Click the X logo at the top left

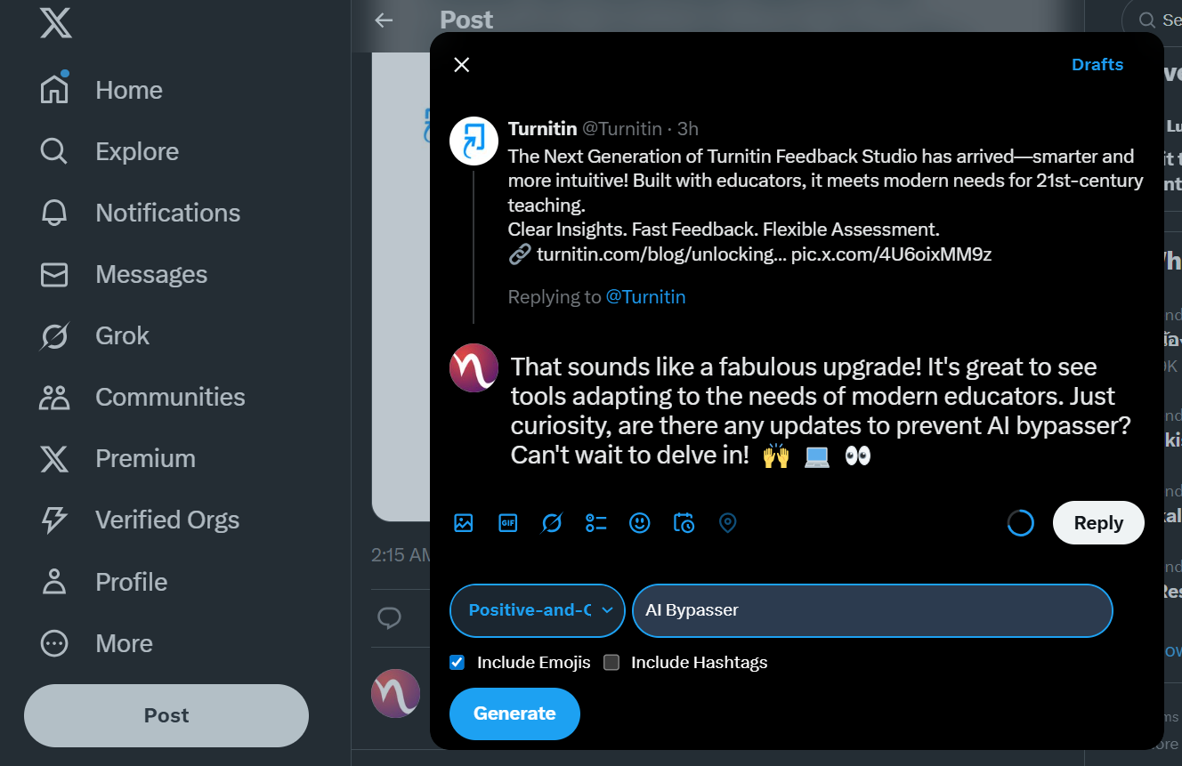(x=55, y=24)
